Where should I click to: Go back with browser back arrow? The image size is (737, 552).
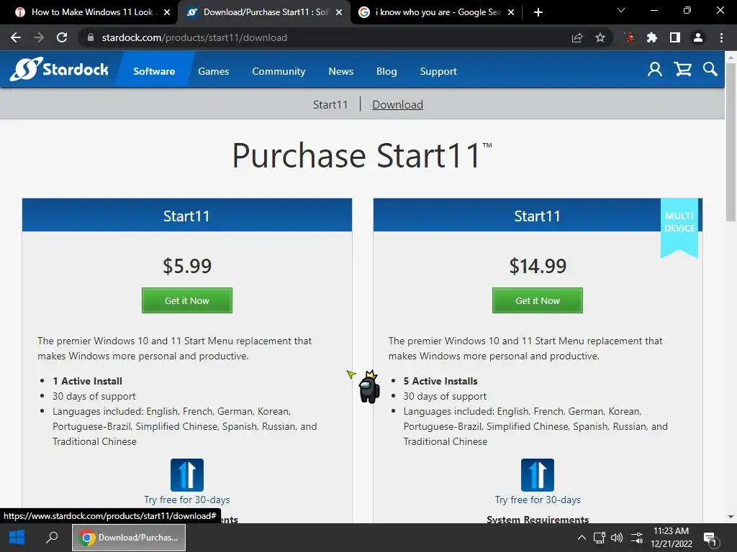(x=16, y=37)
